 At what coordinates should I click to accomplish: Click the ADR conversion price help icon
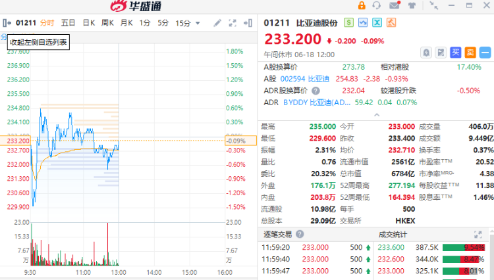coord(316,91)
